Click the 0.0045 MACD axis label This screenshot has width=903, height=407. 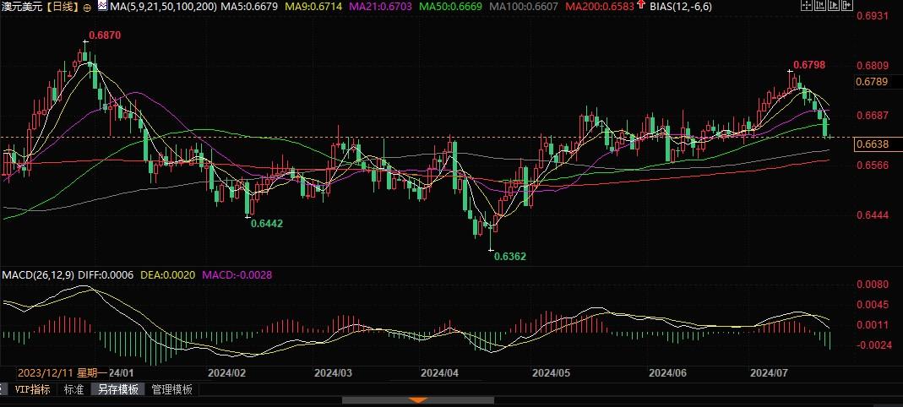(873, 305)
